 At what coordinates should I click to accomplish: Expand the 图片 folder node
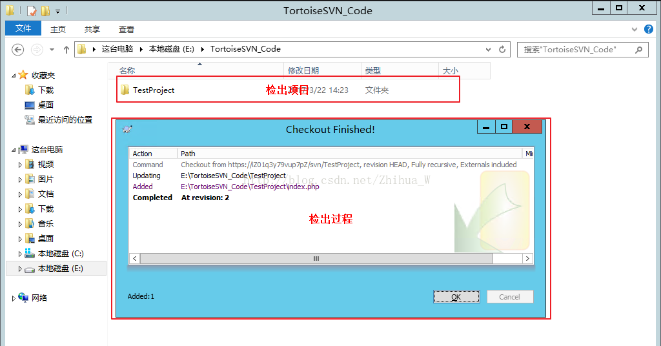[20, 179]
